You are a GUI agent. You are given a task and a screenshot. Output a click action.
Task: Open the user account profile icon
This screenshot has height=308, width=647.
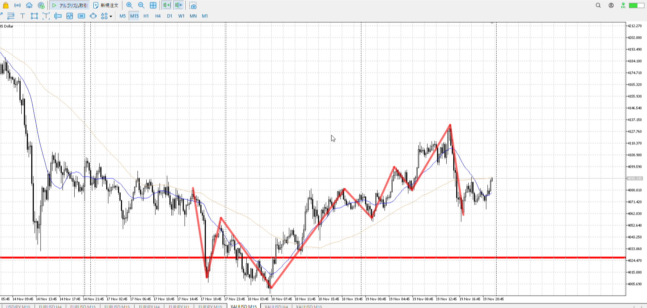611,5
